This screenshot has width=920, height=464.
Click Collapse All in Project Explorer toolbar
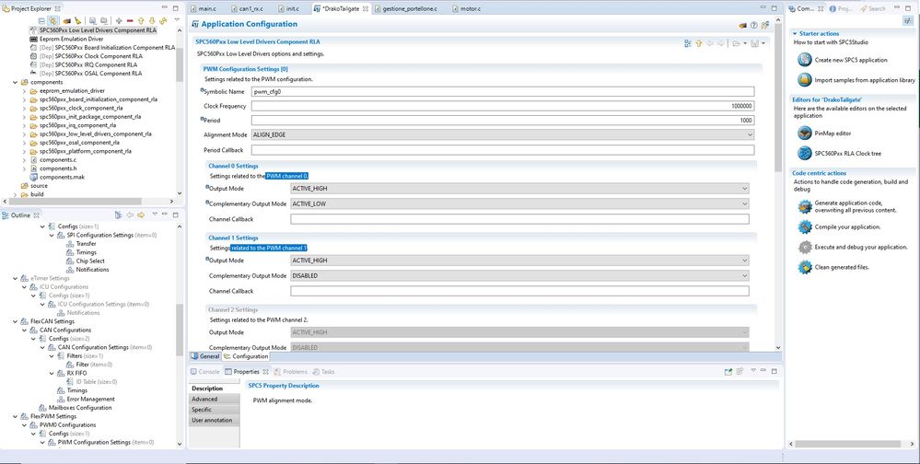41,20
